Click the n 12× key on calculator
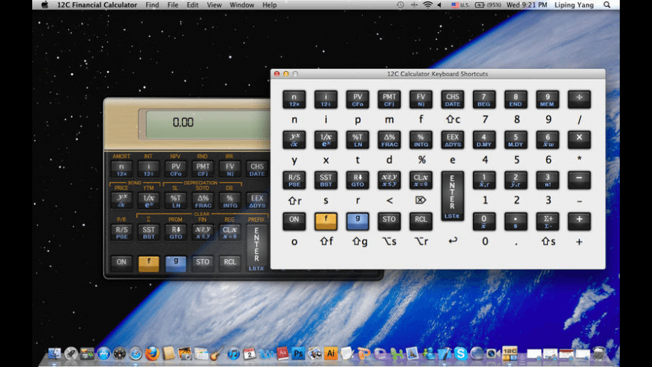Viewport: 652px width, 367px height. tap(121, 169)
